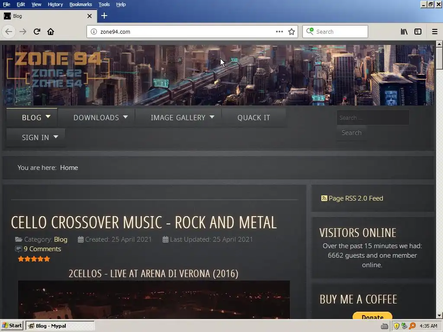Click the scrollbar down arrow
This screenshot has height=332, width=443.
[440, 315]
